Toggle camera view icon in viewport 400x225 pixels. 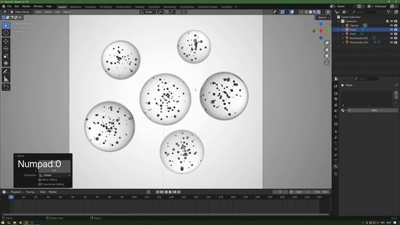[326, 56]
